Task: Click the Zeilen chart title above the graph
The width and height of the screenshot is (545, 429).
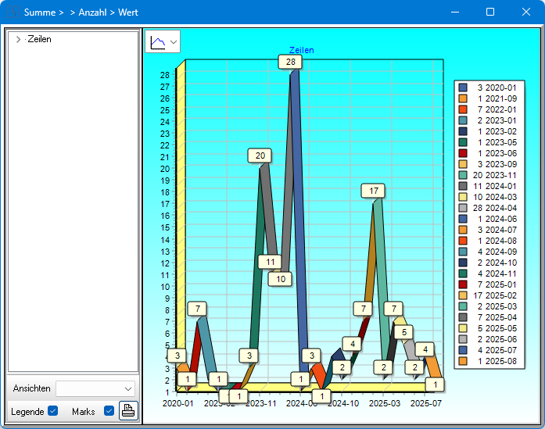Action: [x=302, y=50]
